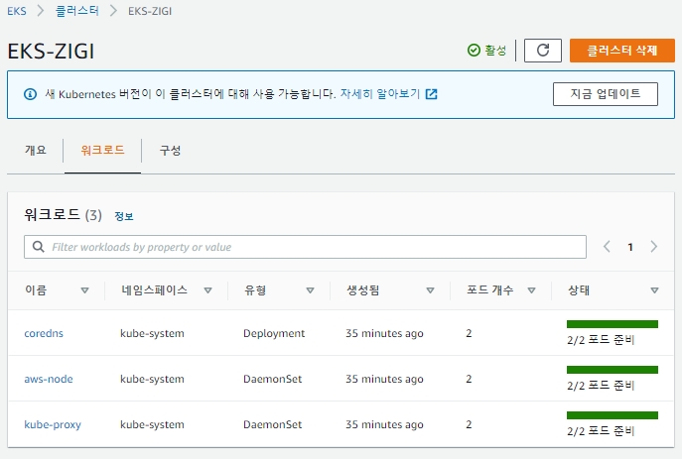Click kube-system namespace in aws-node row
The image size is (682, 459).
tap(152, 379)
